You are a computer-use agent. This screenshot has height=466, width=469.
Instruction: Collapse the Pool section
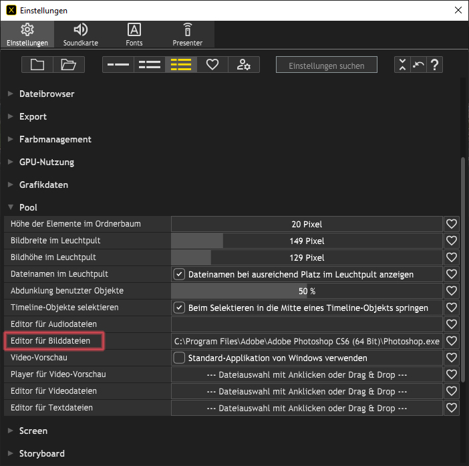pyautogui.click(x=11, y=208)
